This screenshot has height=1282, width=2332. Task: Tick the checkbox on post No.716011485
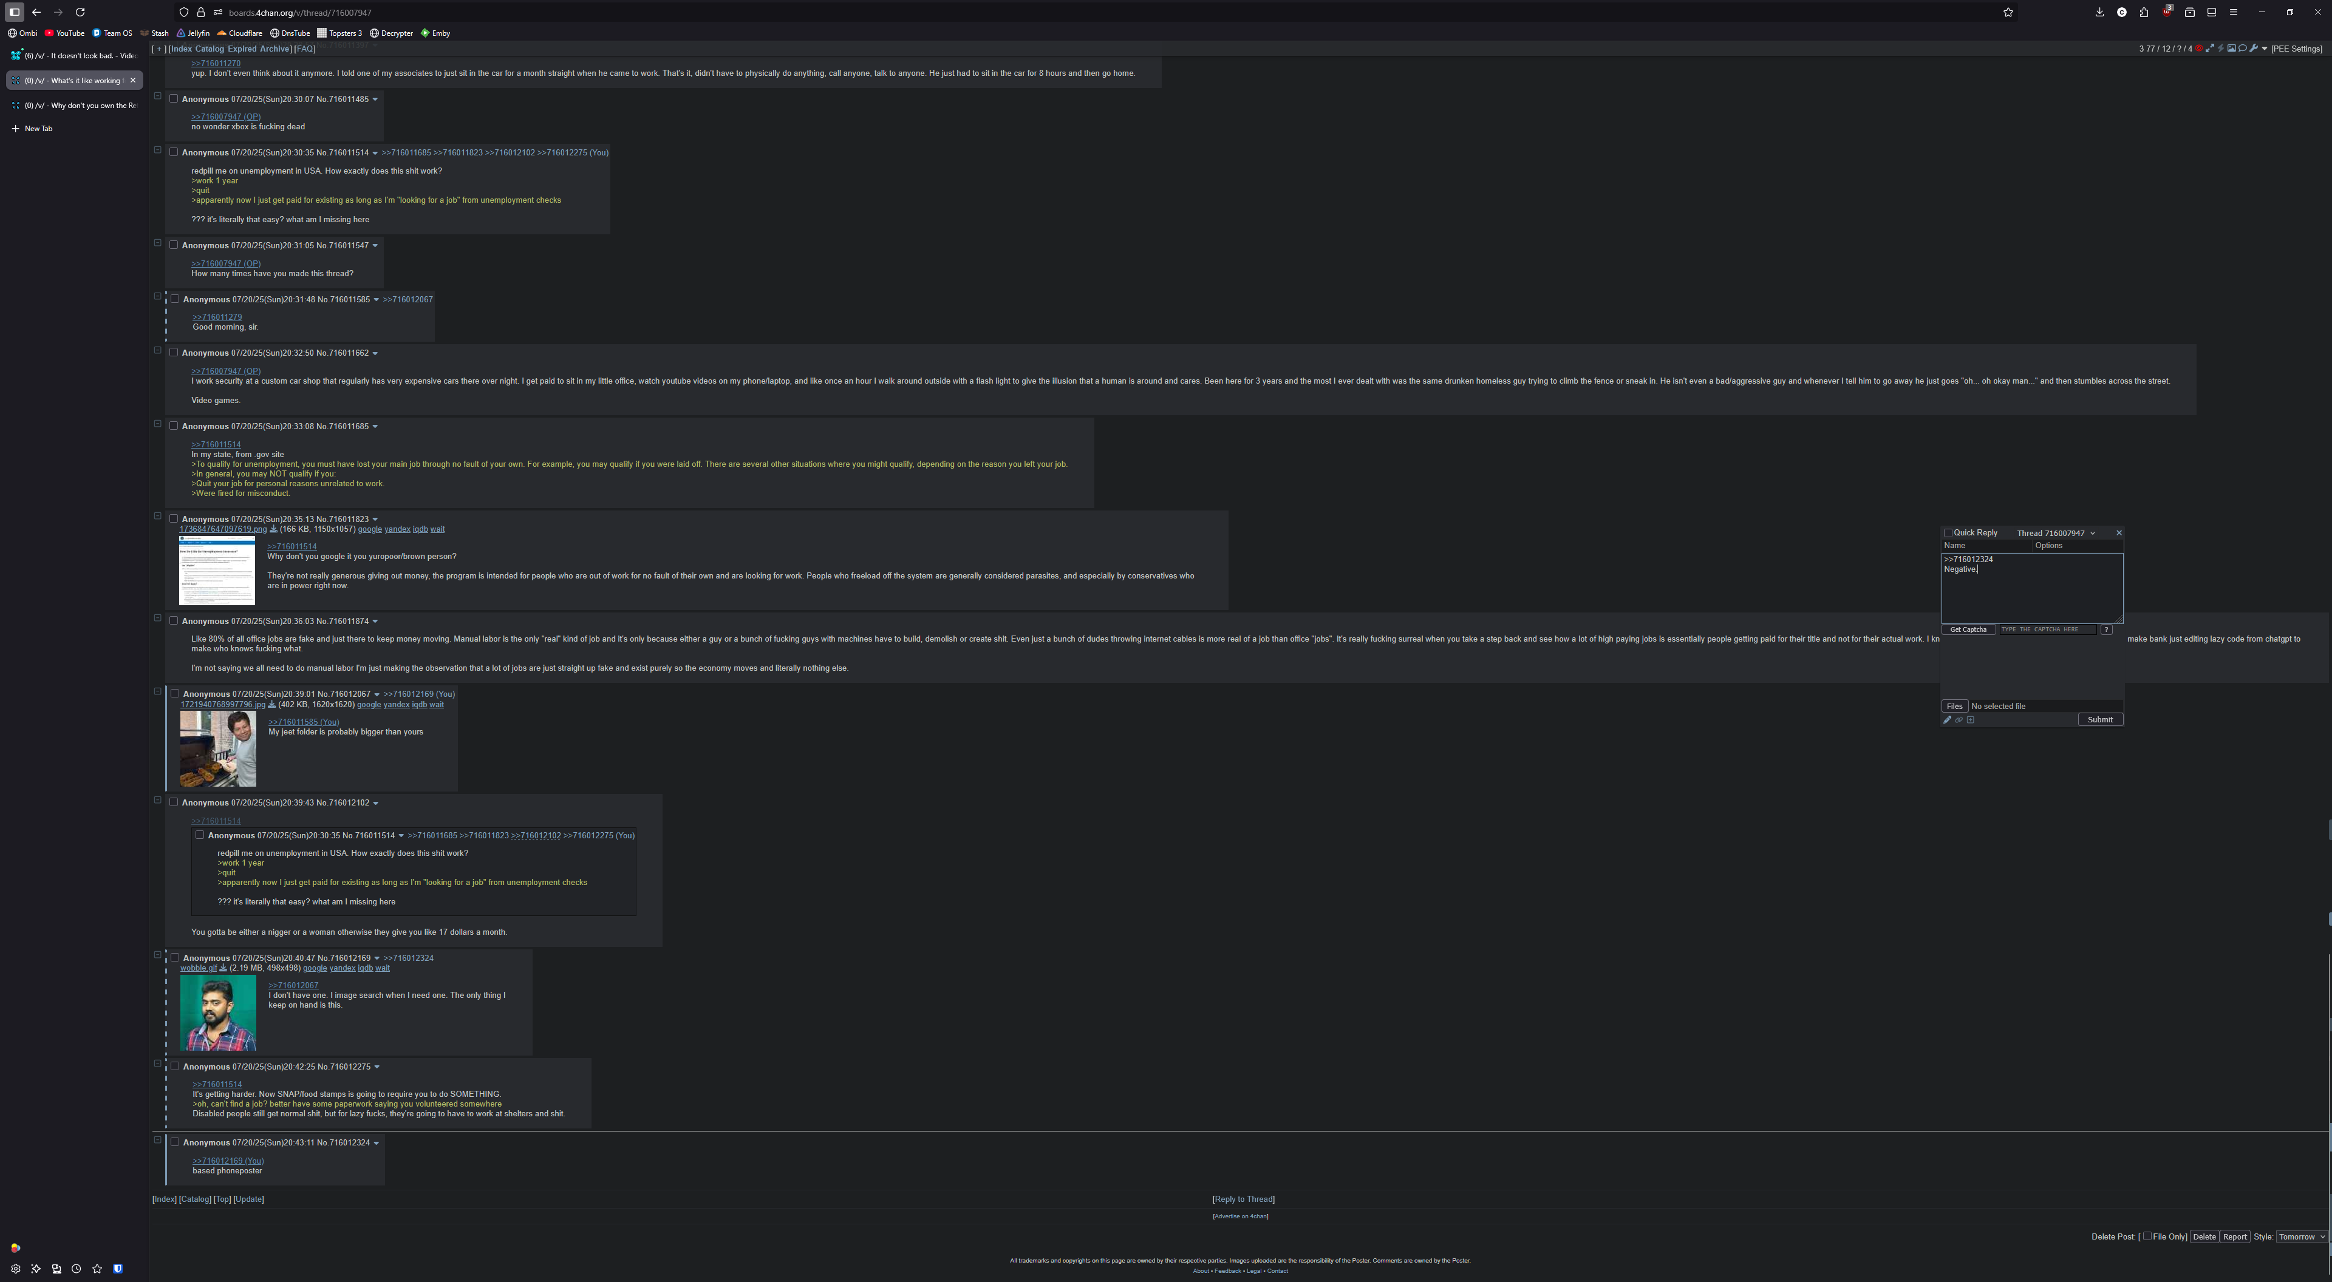point(174,98)
